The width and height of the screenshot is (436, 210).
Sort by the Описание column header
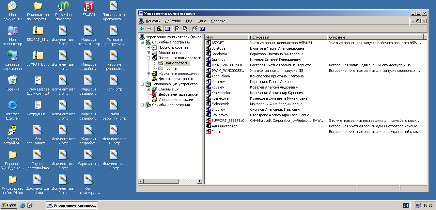pyautogui.click(x=375, y=37)
